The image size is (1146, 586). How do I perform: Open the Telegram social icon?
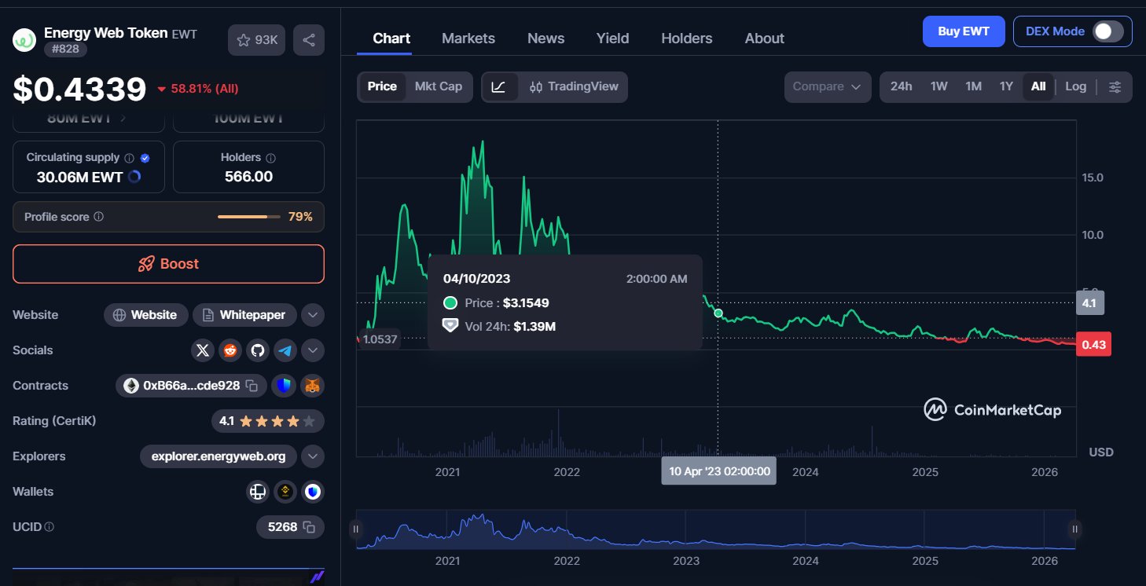point(285,350)
